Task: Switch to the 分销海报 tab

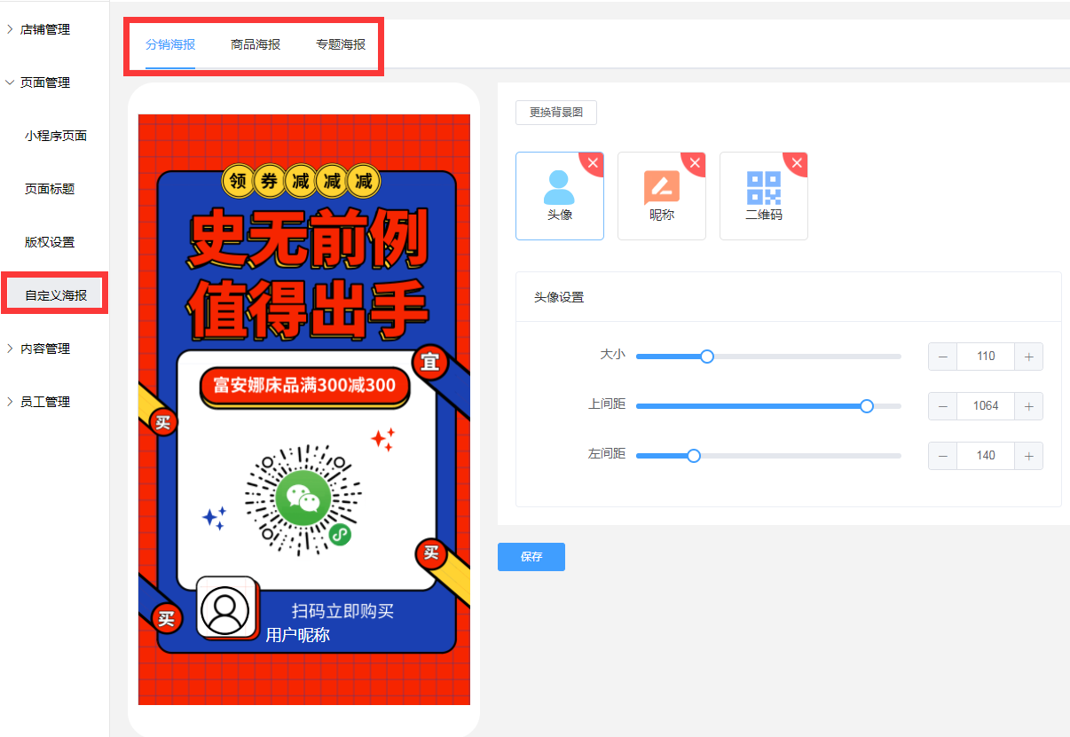Action: pos(170,44)
